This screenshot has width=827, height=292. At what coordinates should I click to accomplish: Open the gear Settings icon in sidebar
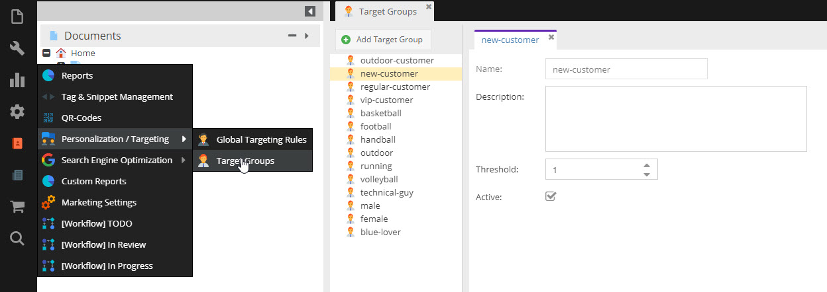(17, 112)
